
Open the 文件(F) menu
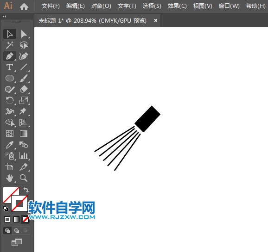[51, 6]
